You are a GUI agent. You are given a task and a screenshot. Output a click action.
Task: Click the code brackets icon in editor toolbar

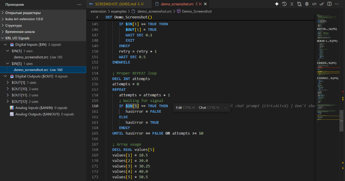(314, 4)
